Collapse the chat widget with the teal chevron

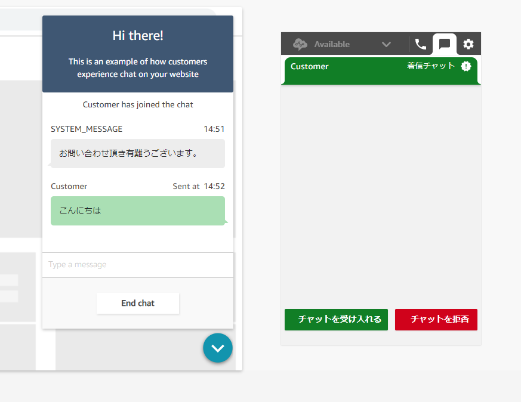(x=217, y=348)
